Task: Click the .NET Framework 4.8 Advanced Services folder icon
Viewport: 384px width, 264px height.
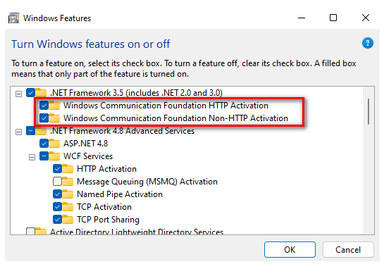Action: click(x=41, y=131)
